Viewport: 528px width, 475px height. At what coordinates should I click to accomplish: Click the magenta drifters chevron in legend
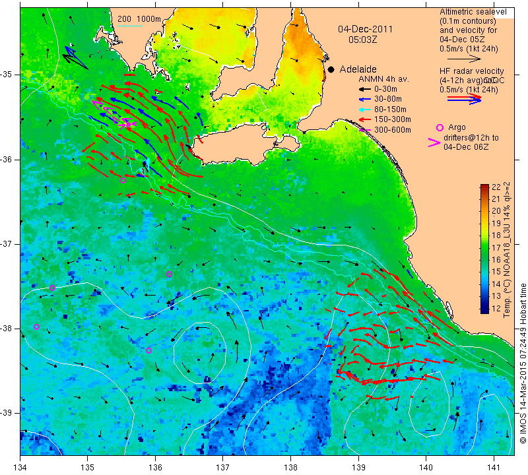(434, 142)
